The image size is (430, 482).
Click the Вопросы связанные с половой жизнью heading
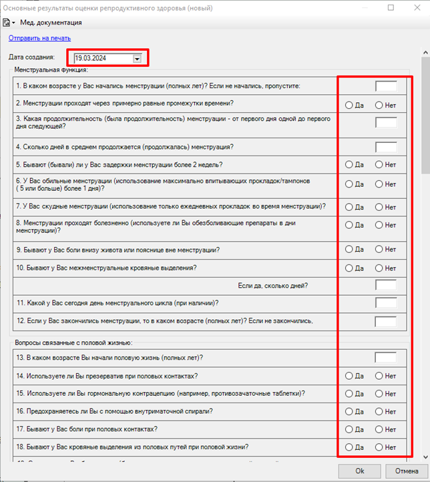tap(73, 342)
